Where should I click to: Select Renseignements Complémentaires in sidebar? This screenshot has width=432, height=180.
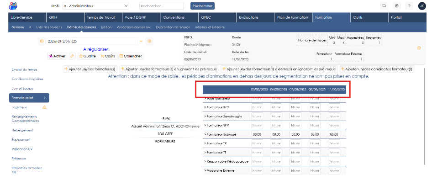(x=26, y=118)
